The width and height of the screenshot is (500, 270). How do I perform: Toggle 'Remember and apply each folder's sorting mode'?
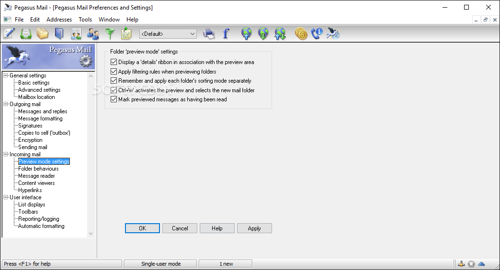tap(114, 81)
